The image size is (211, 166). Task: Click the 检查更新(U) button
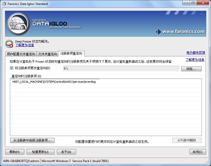coord(40,152)
